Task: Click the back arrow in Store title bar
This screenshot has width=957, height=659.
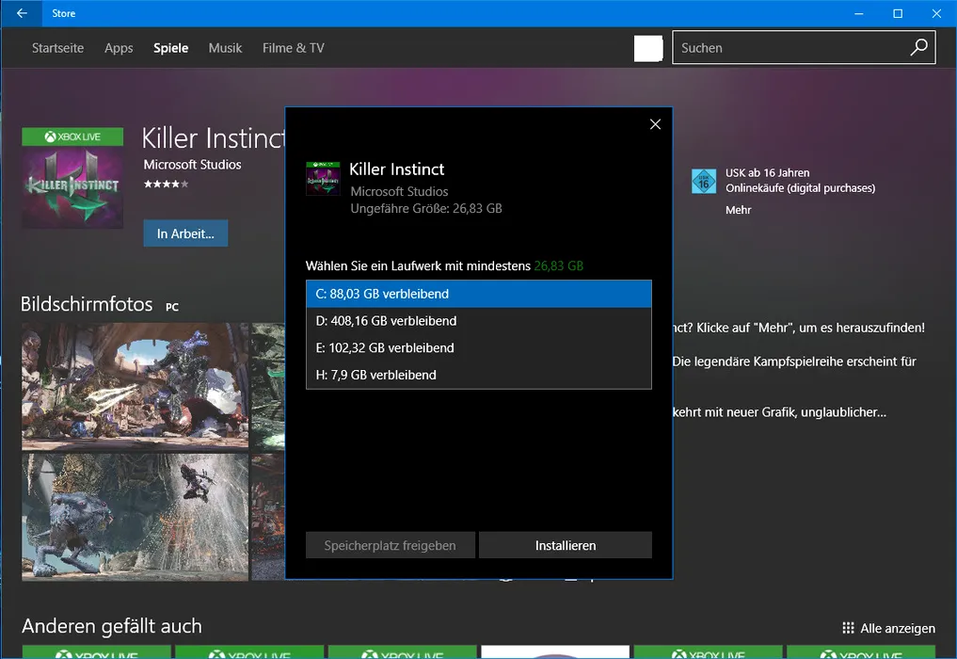Action: click(22, 13)
